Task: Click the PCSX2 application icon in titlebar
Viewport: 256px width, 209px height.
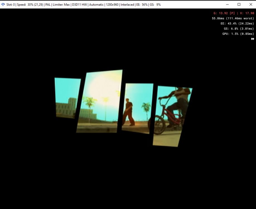Action: [3, 4]
